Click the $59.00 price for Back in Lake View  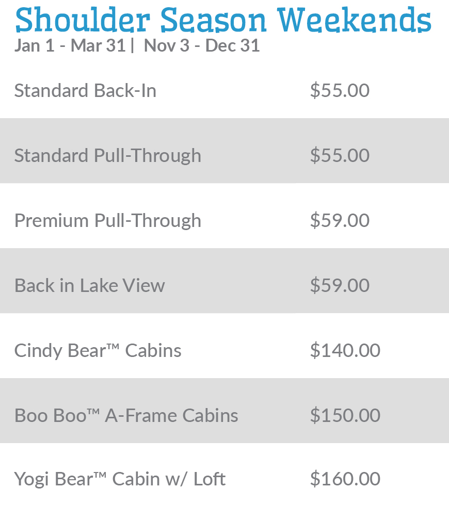pos(340,285)
